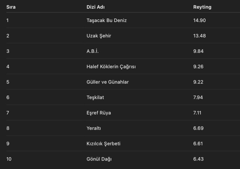
Task: Click rank number 10 cell
Action: click(9, 159)
